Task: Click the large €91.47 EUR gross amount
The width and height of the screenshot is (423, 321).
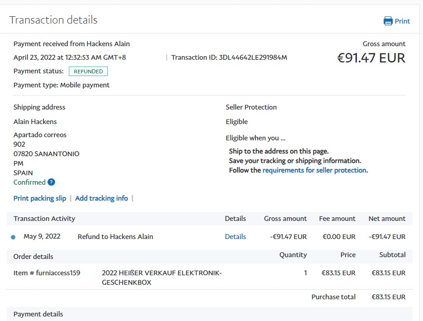Action: coord(371,58)
